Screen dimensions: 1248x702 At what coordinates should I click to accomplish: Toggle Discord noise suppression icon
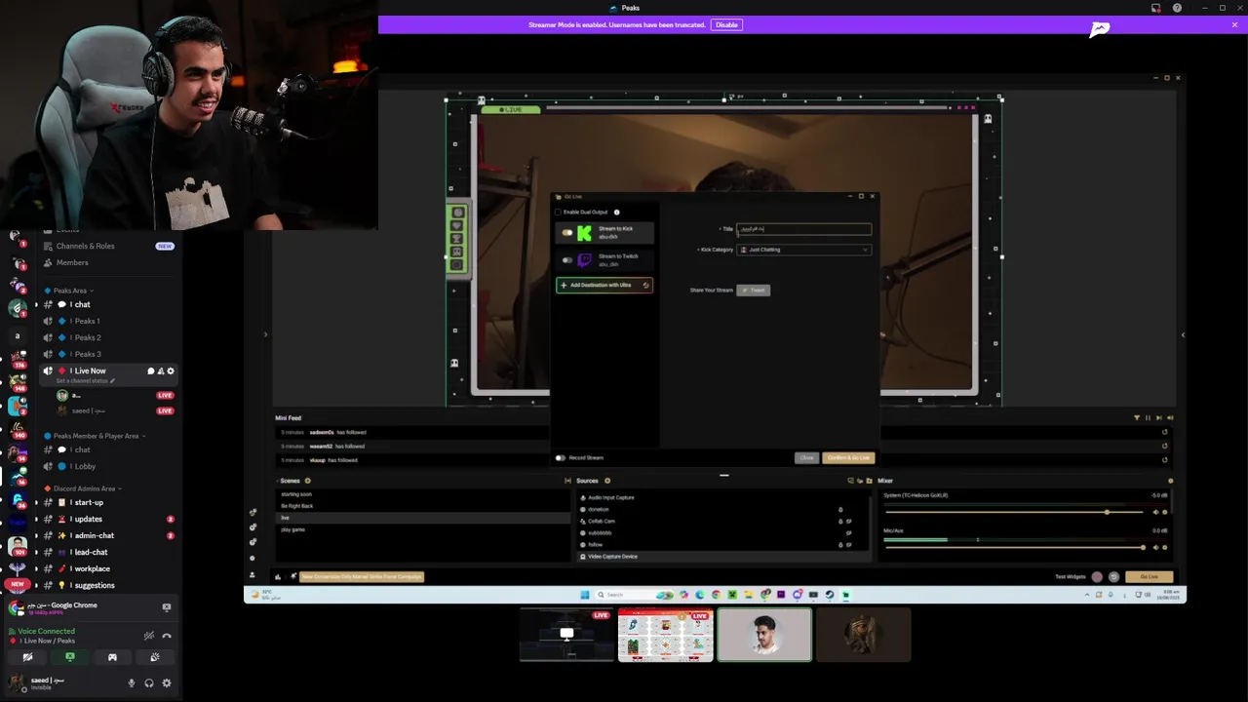click(x=149, y=636)
